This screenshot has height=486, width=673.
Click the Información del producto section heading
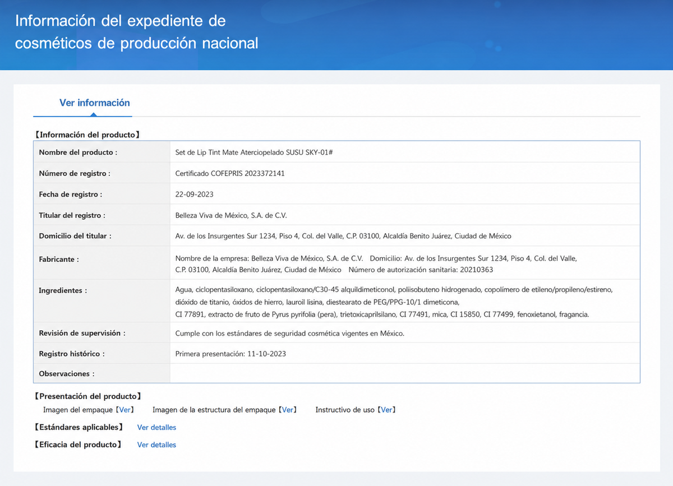pyautogui.click(x=87, y=135)
